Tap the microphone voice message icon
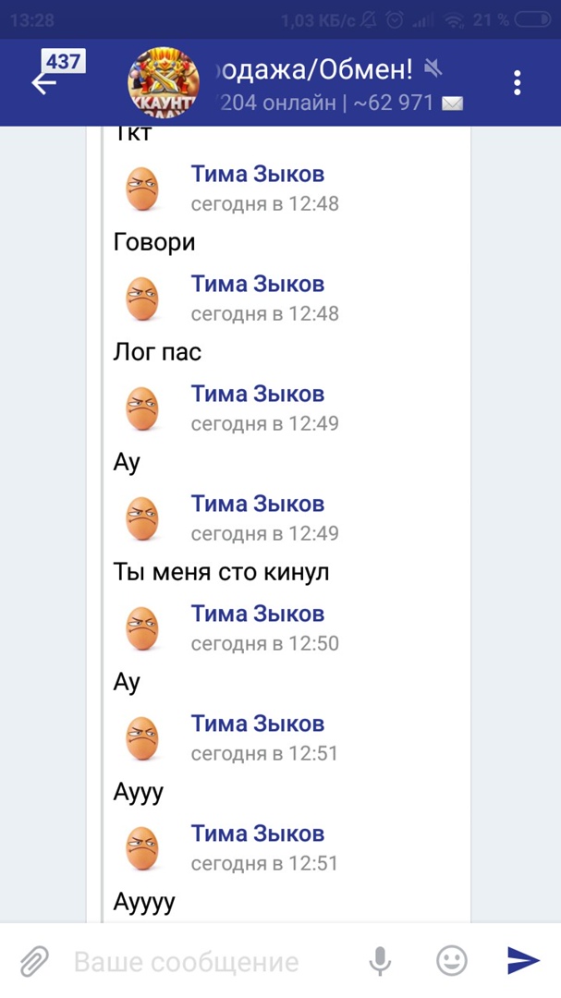 click(380, 962)
